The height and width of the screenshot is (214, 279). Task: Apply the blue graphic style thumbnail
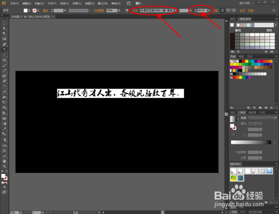[x=270, y=171]
